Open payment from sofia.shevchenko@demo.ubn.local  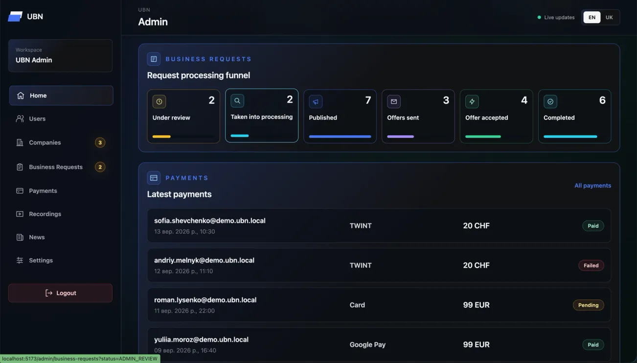point(379,226)
